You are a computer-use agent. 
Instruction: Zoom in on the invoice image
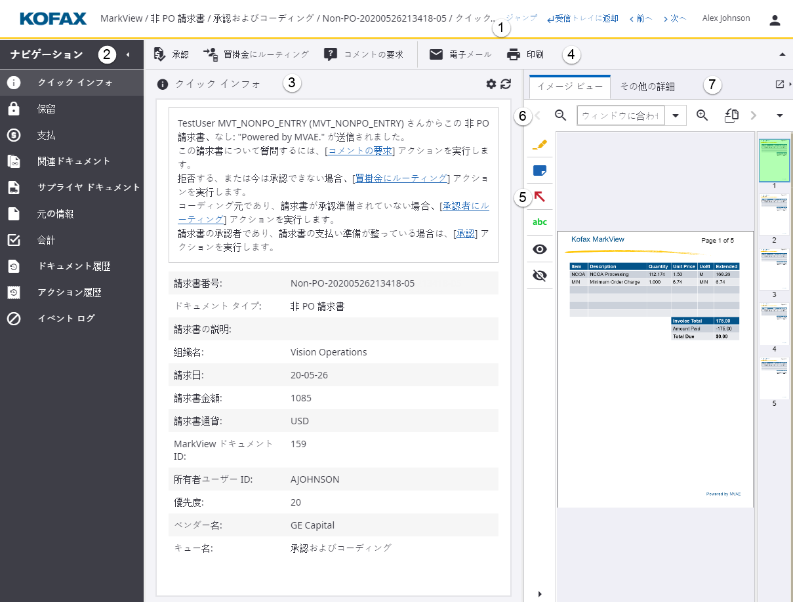point(702,114)
